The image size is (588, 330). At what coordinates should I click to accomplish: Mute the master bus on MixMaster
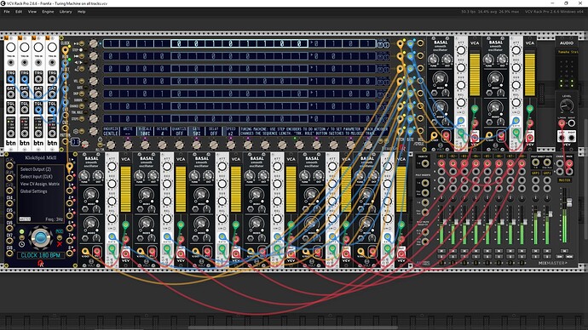coord(564,251)
